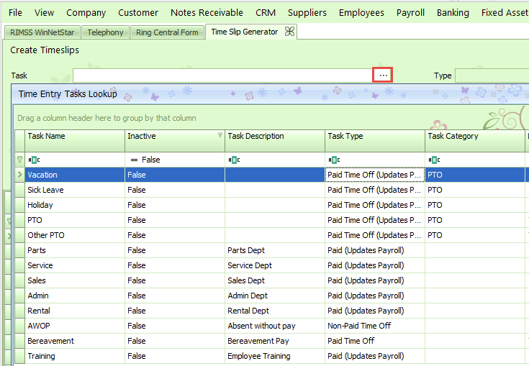Viewport: 529px width, 366px height.
Task: Click the Task Category filter operator icon
Action: pos(433,160)
